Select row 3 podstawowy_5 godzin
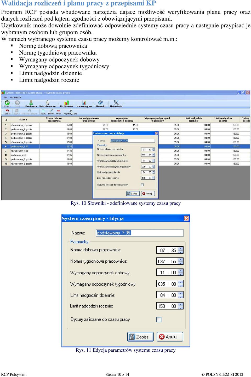Image resolution: width=251 pixels, height=377 pixels. pos(126,134)
